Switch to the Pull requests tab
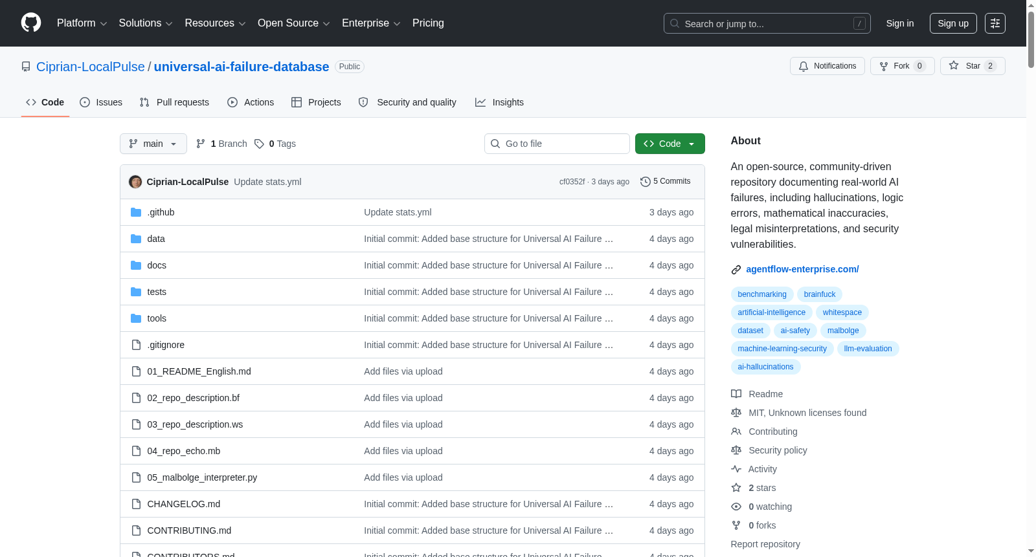The image size is (1036, 557). (x=174, y=102)
